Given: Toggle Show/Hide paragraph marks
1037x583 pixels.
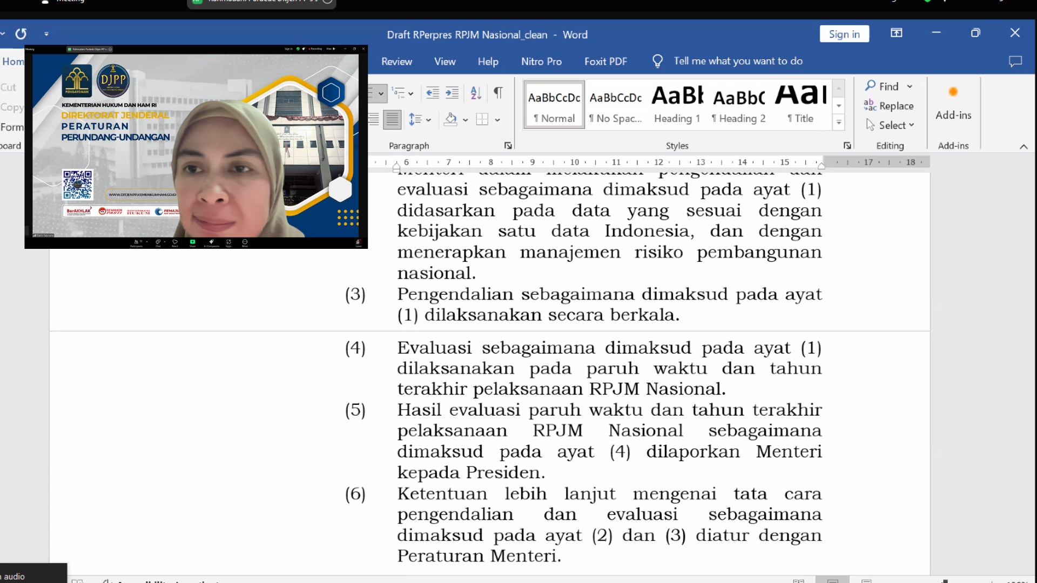Looking at the screenshot, I should pos(498,93).
